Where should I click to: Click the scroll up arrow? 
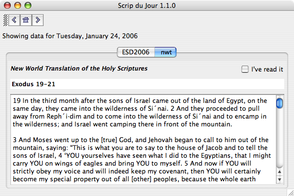click(279, 171)
